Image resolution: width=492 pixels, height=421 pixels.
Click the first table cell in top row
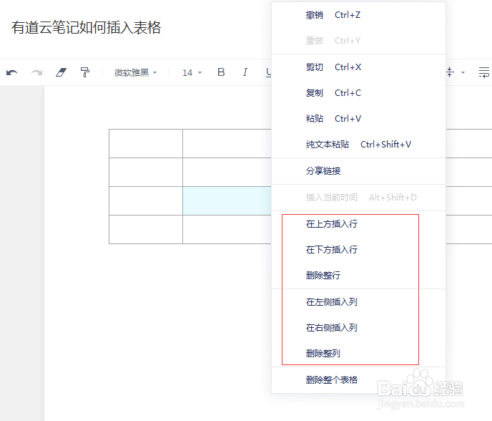click(x=146, y=143)
